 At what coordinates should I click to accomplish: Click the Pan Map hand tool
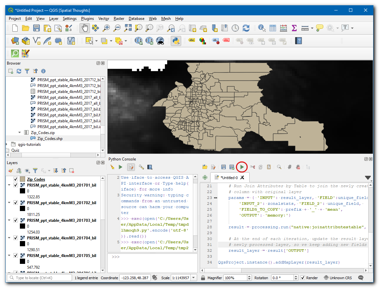85,28
